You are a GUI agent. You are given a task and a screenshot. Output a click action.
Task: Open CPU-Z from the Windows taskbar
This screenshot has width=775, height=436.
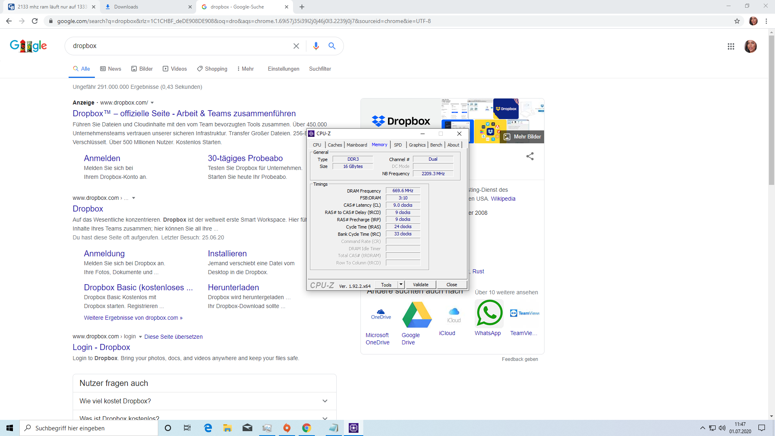354,428
